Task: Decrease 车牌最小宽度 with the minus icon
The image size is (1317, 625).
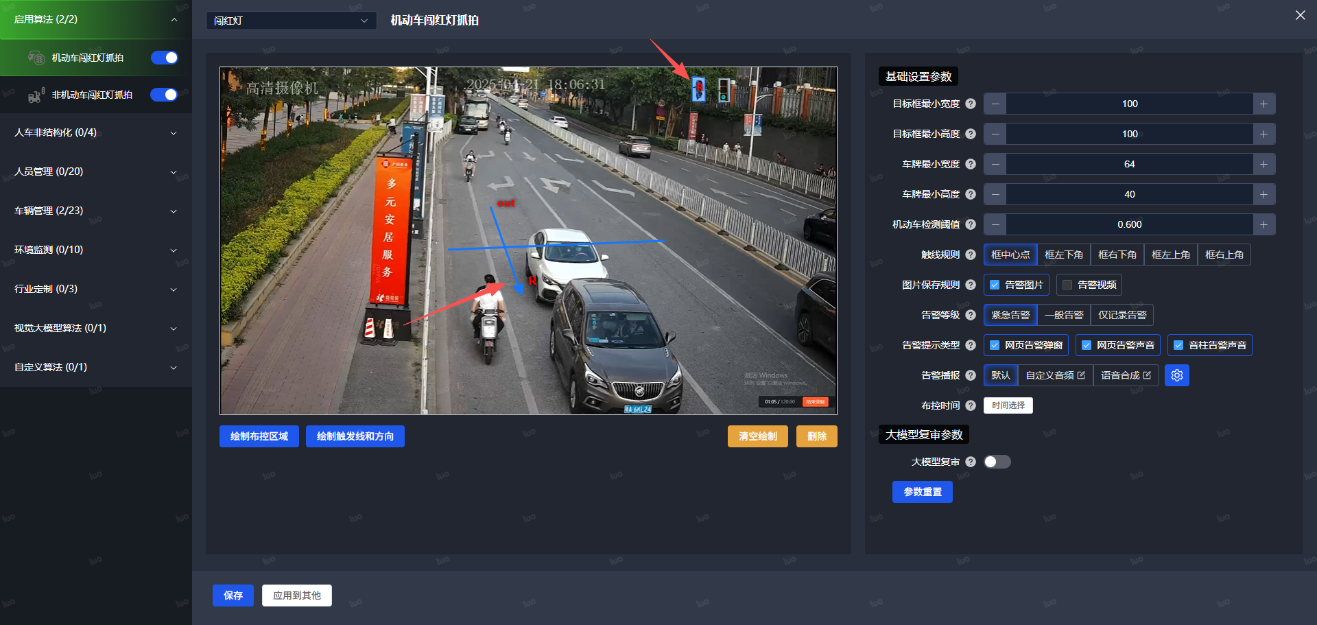Action: tap(995, 164)
